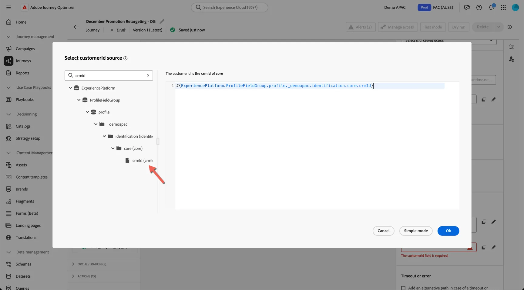The width and height of the screenshot is (524, 290).
Task: Open the hamburger navigation menu
Action: point(8,7)
